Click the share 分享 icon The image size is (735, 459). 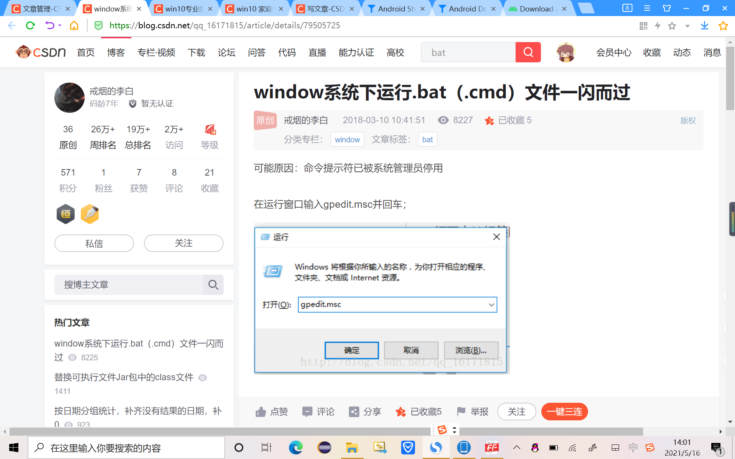(354, 411)
